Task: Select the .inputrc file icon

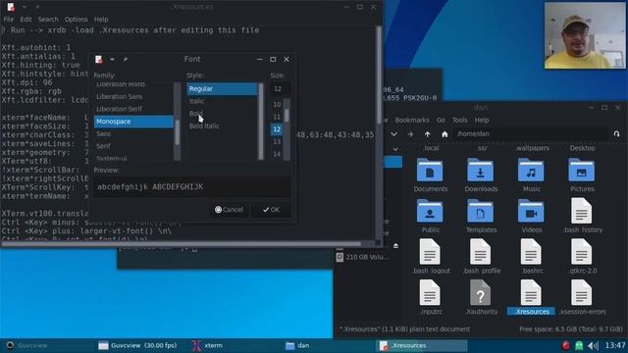Action: point(430,292)
